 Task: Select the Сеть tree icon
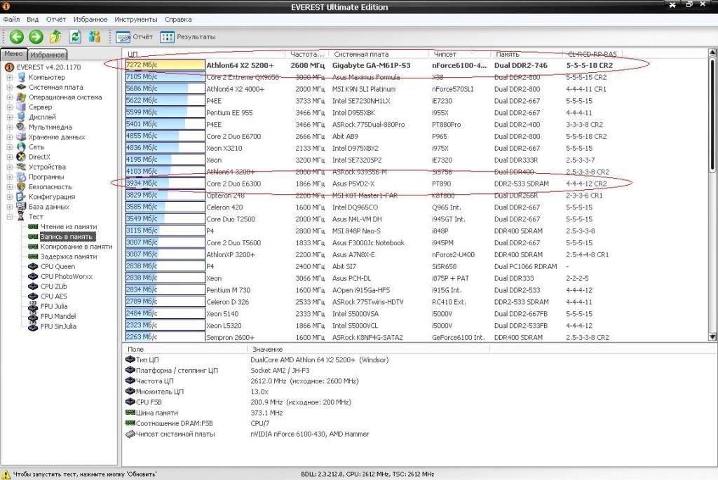[x=21, y=147]
